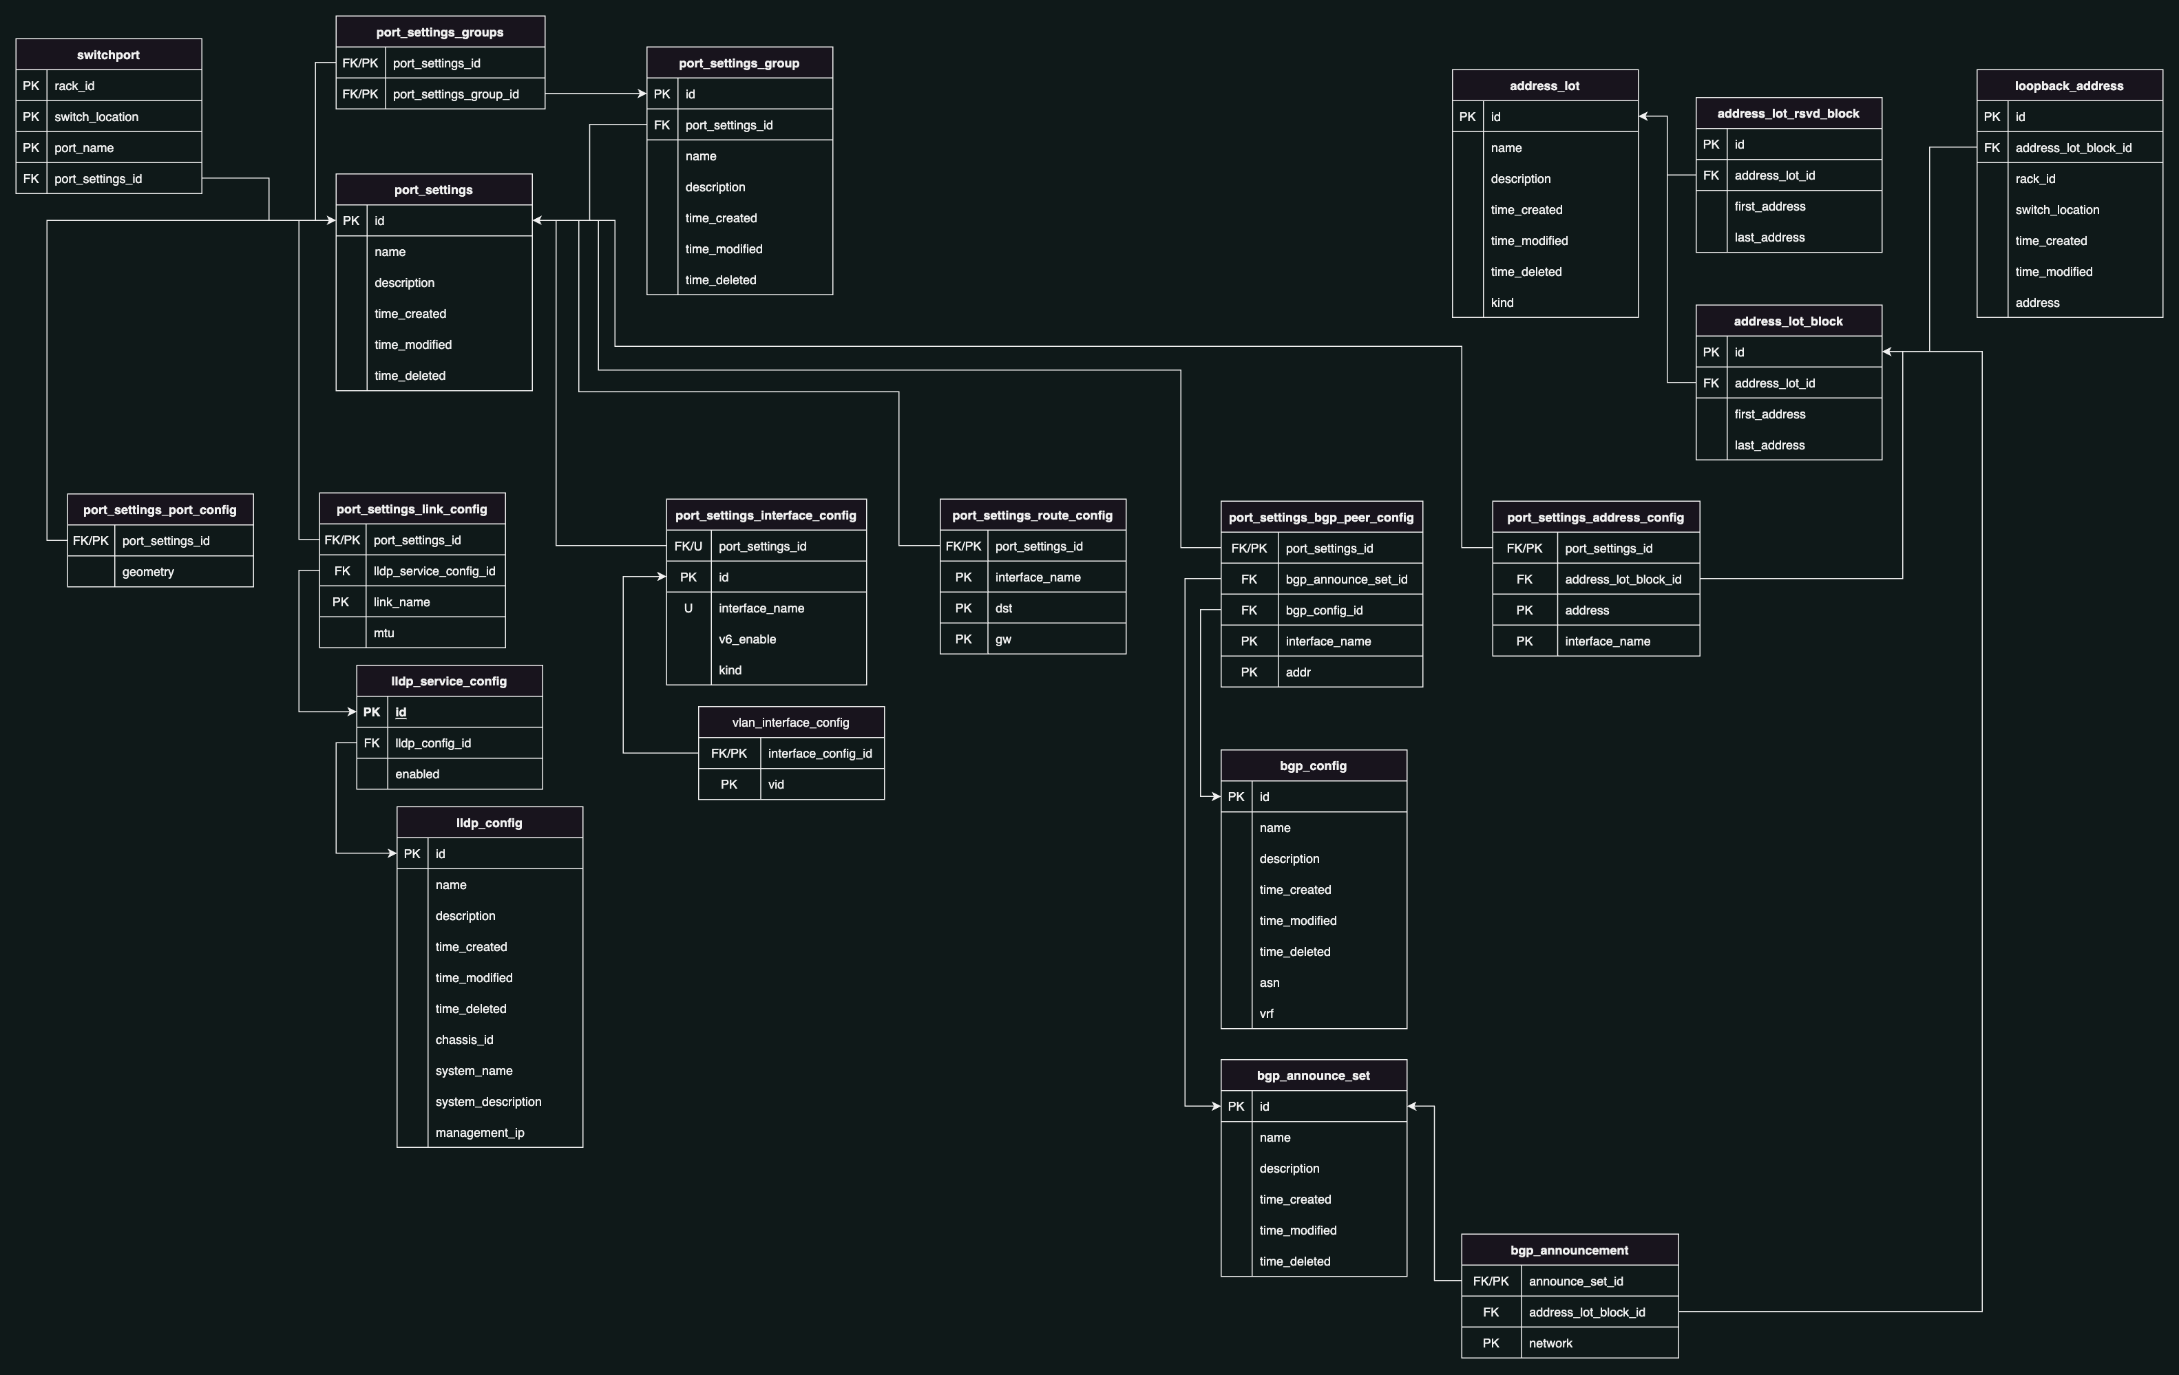Select address_lot_block table header
Screen dimensions: 2179x1375
1788,320
